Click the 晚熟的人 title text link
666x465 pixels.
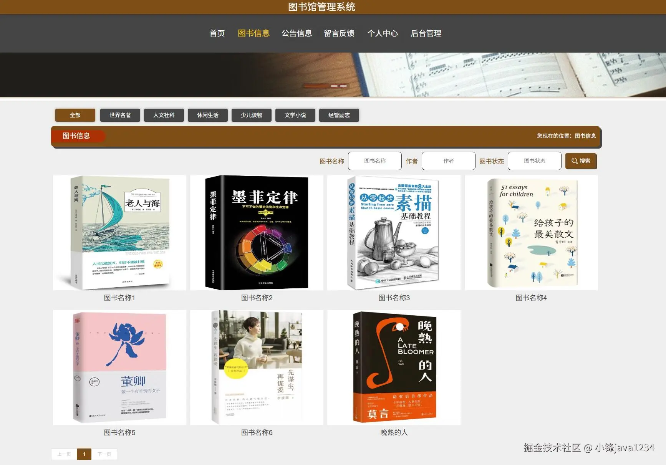point(394,433)
